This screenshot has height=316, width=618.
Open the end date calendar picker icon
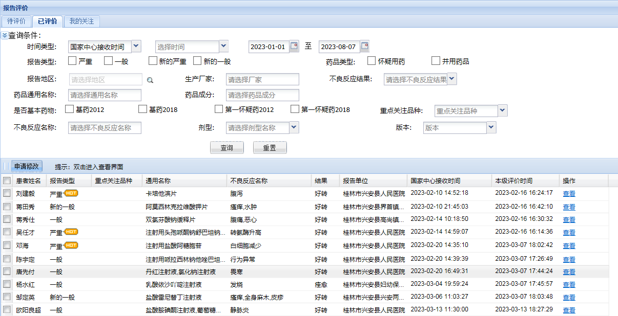tap(364, 47)
